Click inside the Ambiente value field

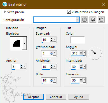click(x=46, y=67)
